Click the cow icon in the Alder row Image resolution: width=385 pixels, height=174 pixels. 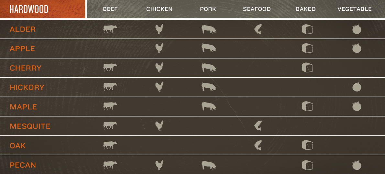click(110, 29)
